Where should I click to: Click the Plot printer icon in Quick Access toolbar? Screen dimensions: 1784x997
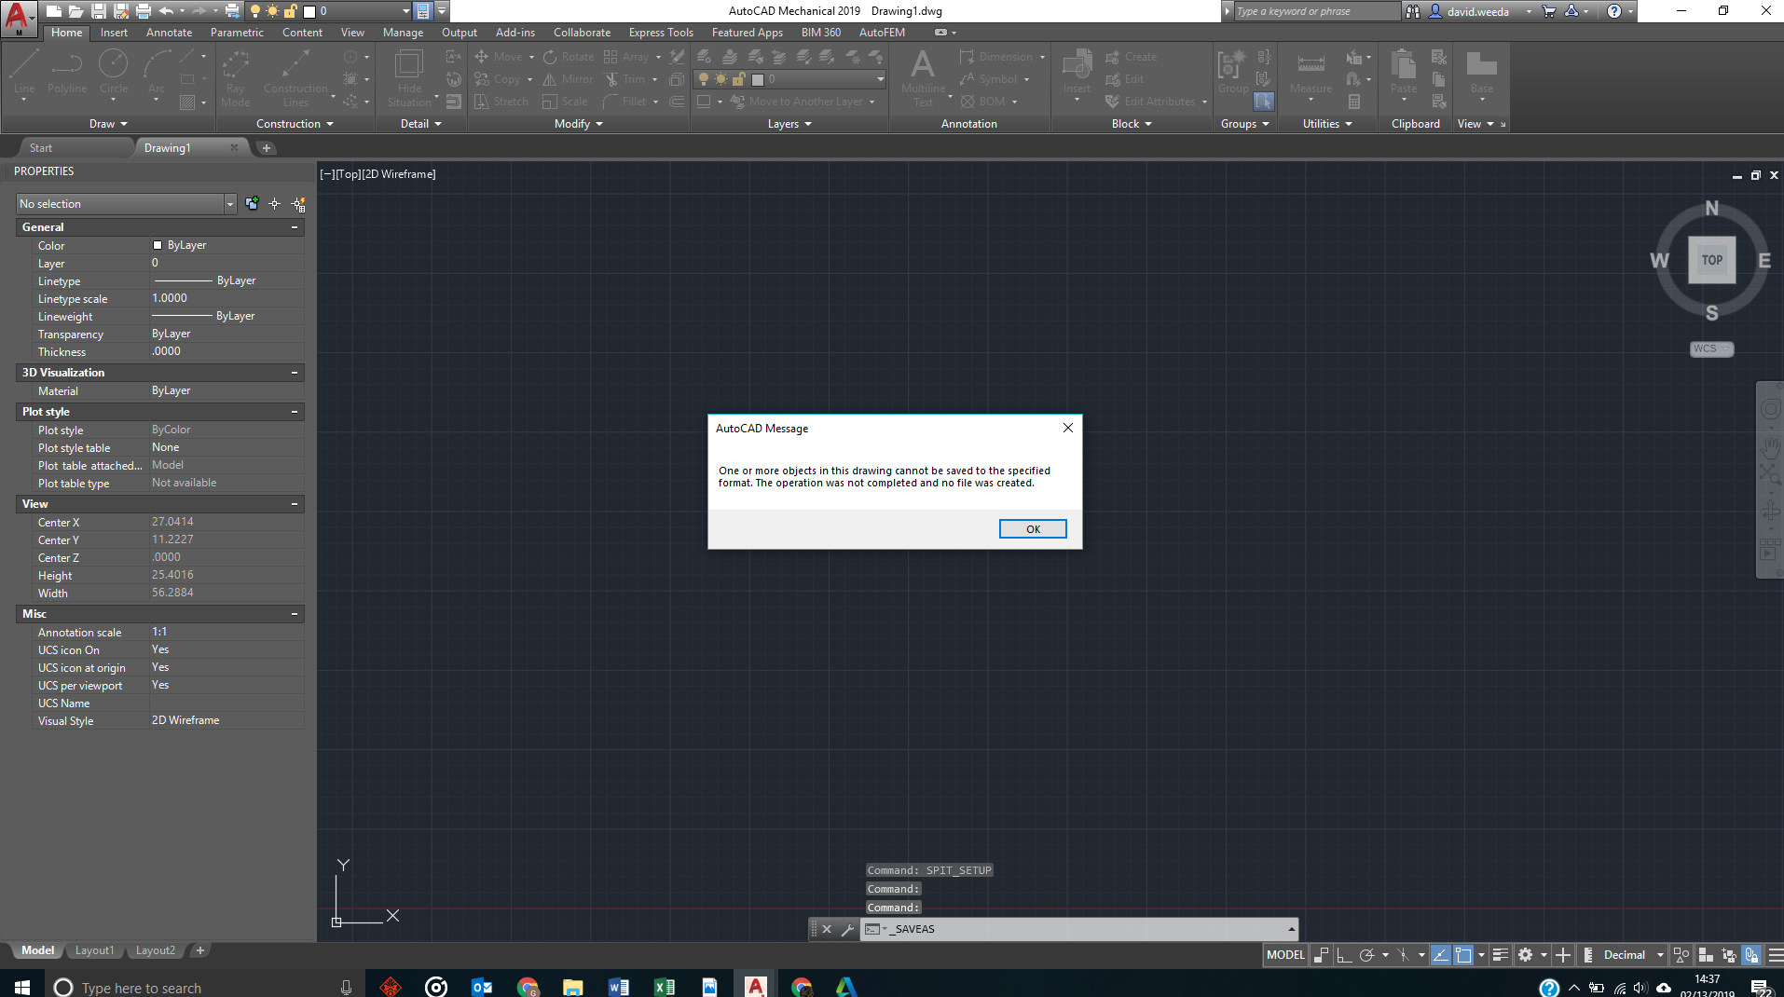click(144, 11)
